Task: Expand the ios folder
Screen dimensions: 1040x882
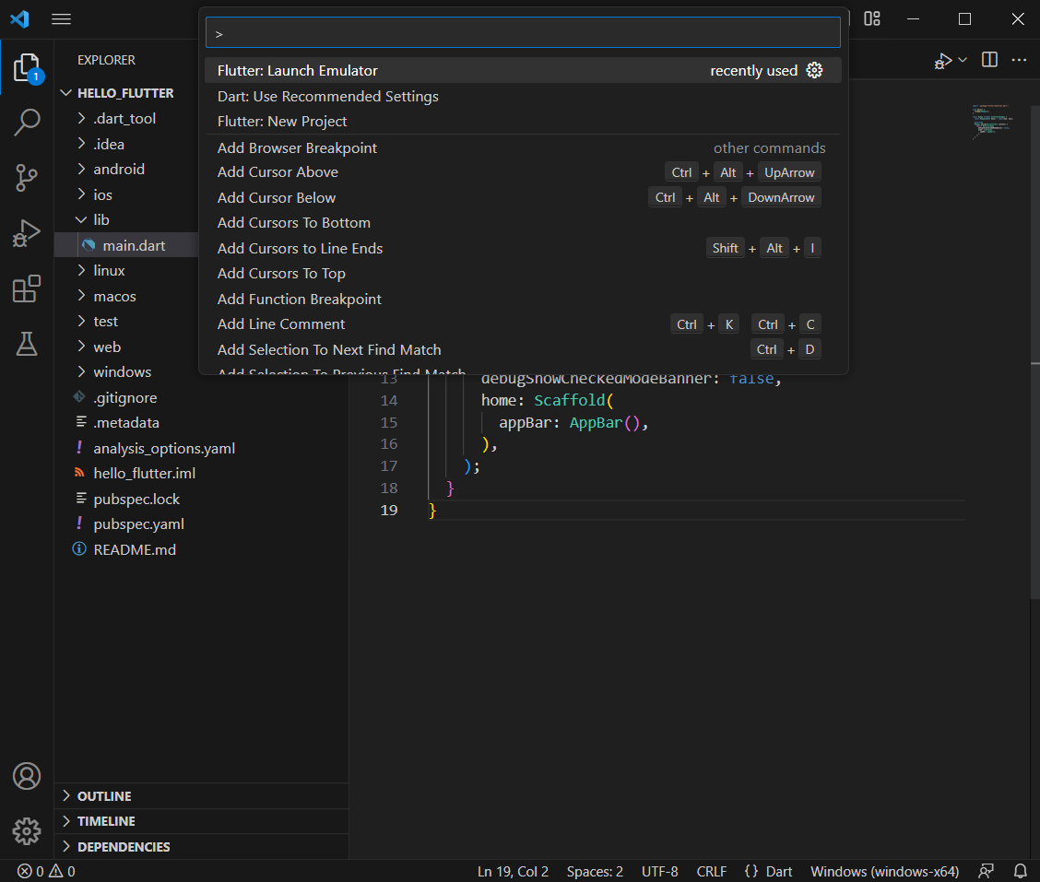Action: point(126,195)
